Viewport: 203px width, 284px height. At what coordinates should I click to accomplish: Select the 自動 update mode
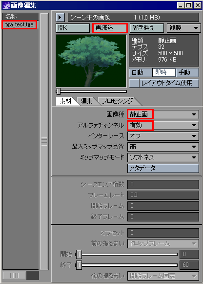141,73
